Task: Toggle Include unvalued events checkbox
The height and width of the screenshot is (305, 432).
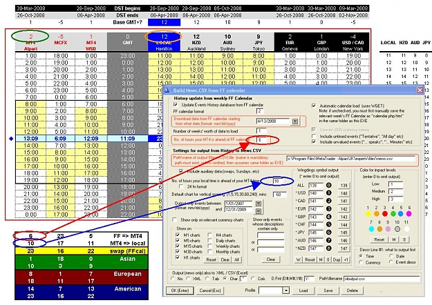Action: coord(314,142)
